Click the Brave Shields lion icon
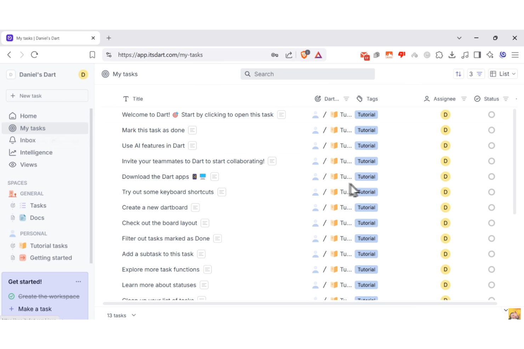The height and width of the screenshot is (349, 524). point(304,54)
